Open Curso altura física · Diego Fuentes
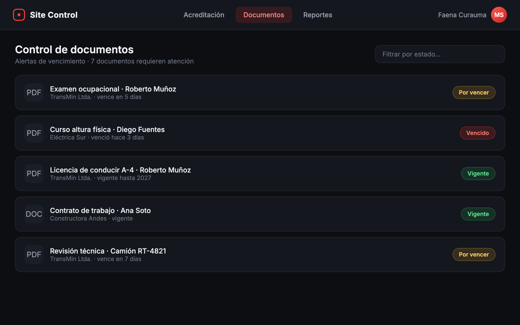 pos(260,133)
